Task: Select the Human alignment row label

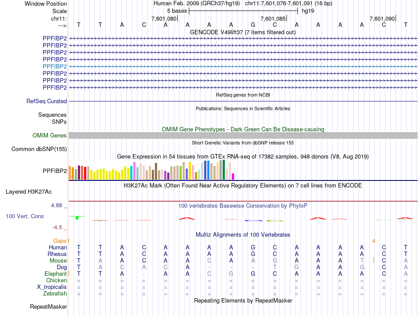Action: pyautogui.click(x=58, y=248)
